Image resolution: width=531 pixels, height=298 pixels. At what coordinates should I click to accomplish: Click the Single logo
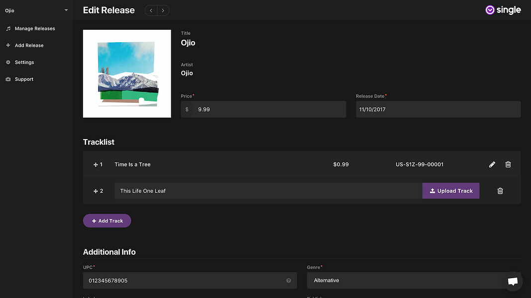(503, 10)
